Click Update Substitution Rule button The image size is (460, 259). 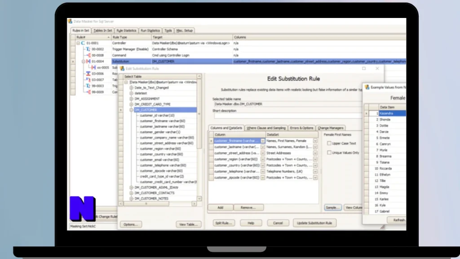(314, 223)
